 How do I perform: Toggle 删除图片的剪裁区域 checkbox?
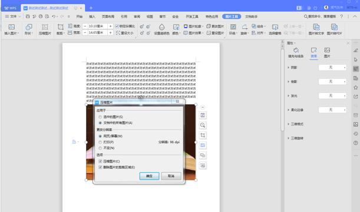point(100,167)
